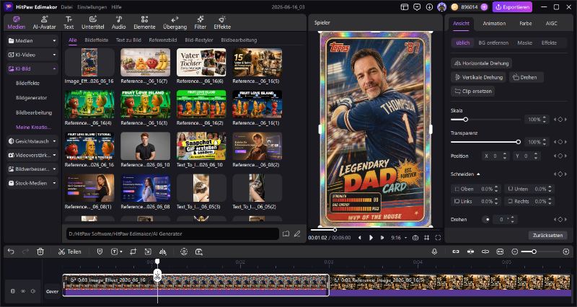Viewport: 577px width, 307px height.
Task: Open the Audio tool tab
Action: click(118, 22)
